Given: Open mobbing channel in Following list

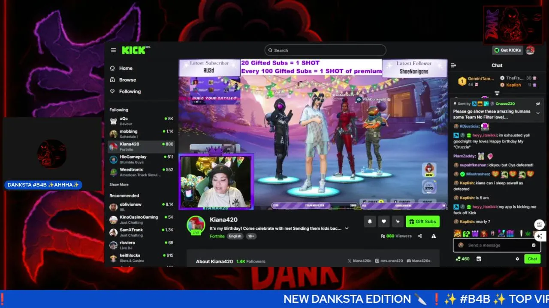Looking at the screenshot, I should (x=142, y=134).
